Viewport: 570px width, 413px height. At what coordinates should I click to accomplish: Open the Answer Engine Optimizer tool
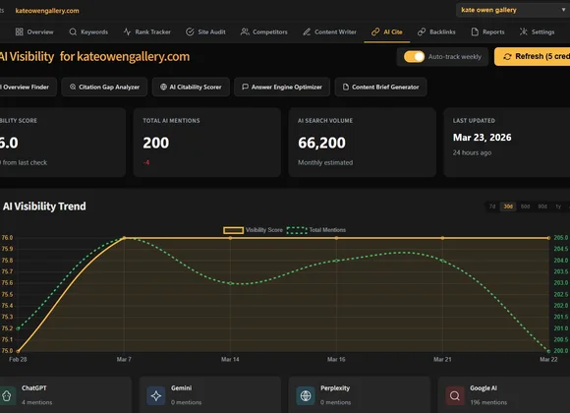click(282, 87)
